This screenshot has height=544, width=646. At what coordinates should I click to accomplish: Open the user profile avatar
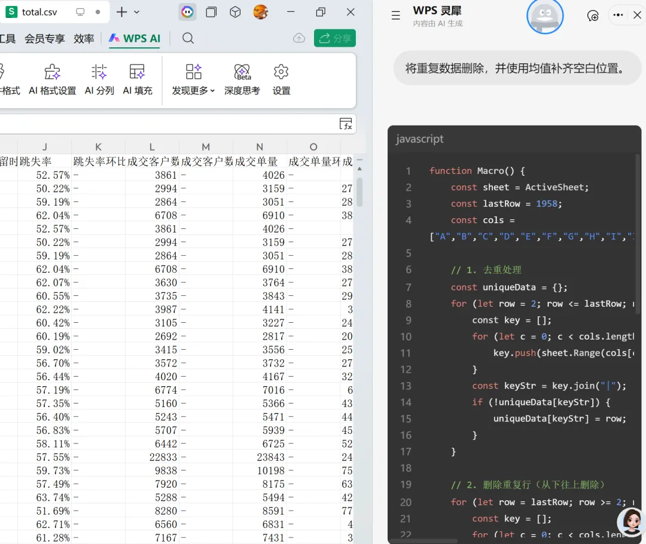coord(261,12)
